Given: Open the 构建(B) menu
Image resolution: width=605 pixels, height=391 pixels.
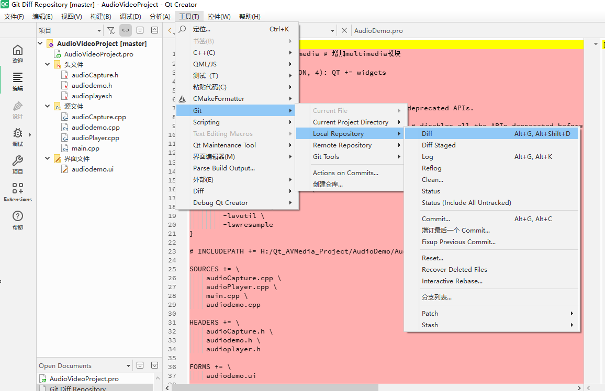Looking at the screenshot, I should click(100, 17).
